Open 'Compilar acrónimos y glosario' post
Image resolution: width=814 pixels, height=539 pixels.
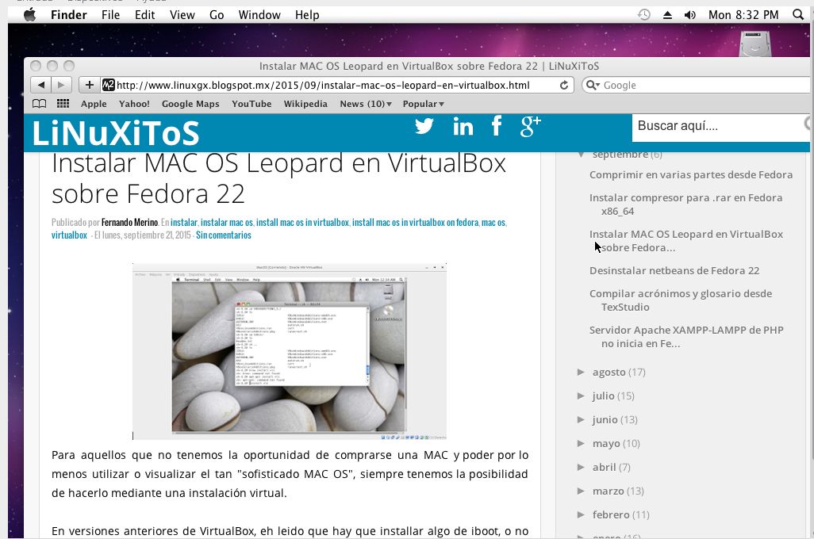coord(681,300)
